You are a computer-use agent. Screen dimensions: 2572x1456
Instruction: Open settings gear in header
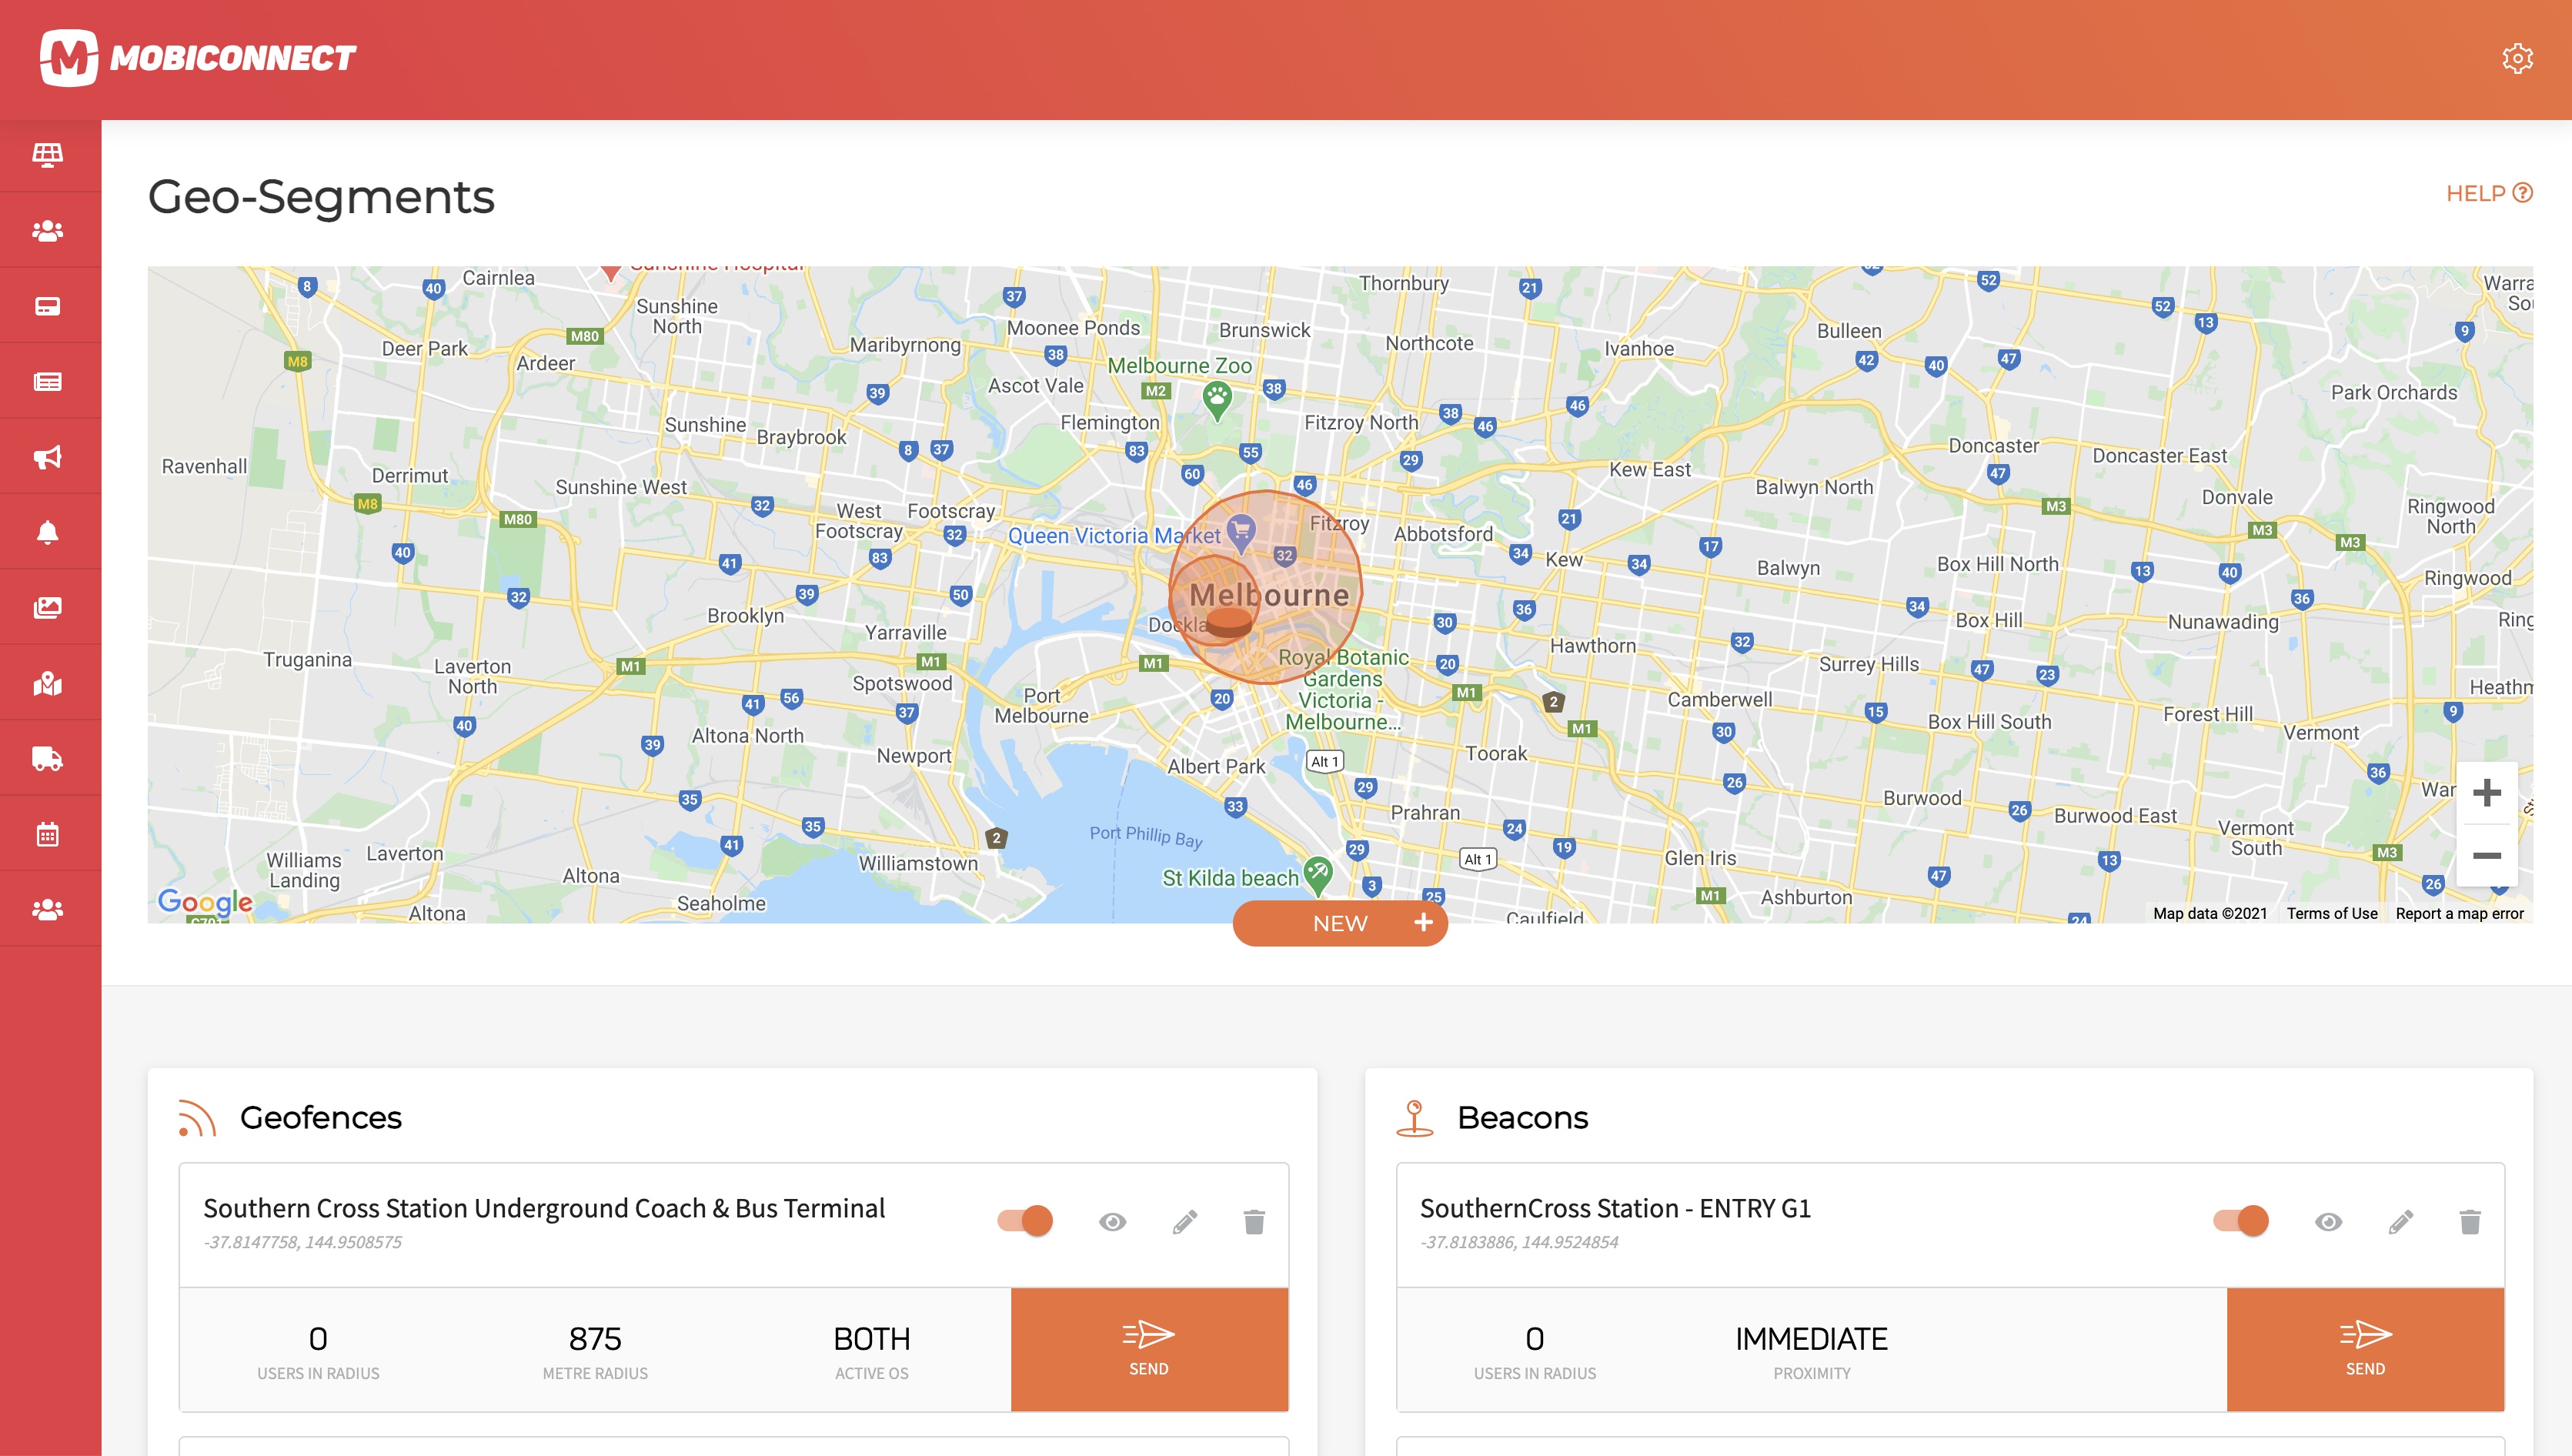(2516, 58)
